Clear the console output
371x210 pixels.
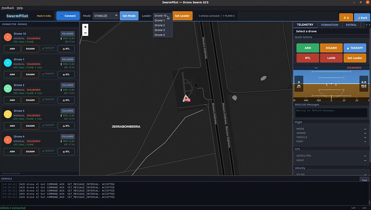click(365, 180)
